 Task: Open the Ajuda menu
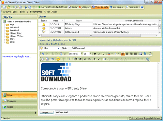coord(54,12)
